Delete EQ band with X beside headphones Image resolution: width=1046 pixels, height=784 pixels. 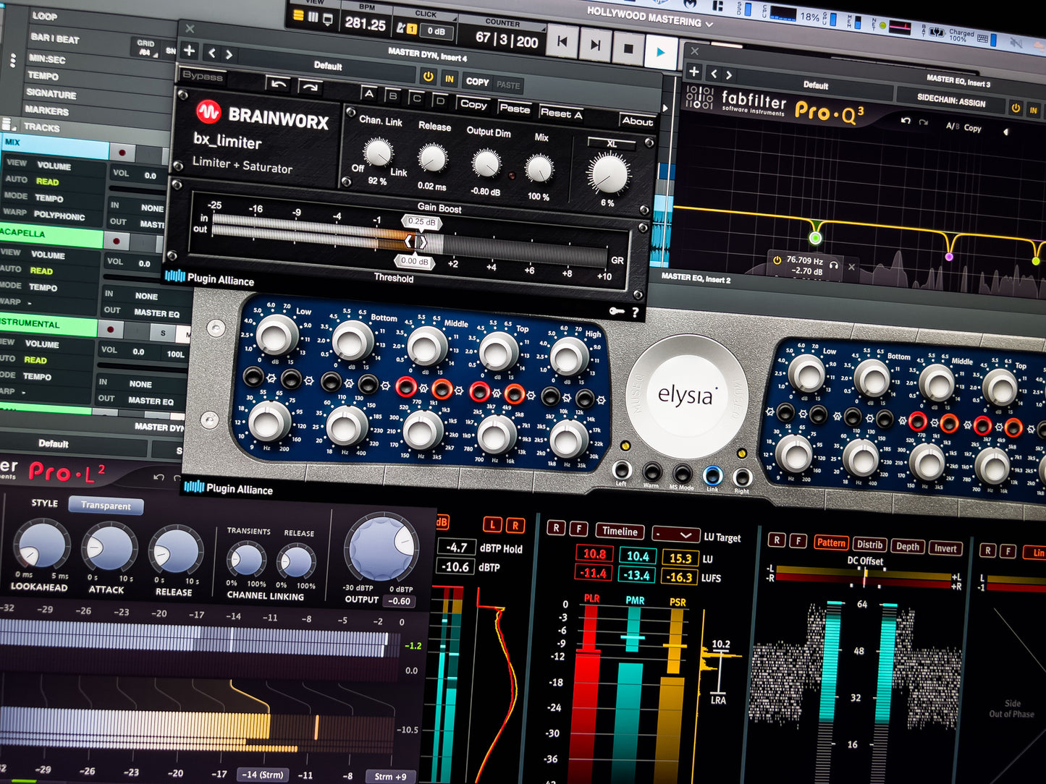coord(851,267)
